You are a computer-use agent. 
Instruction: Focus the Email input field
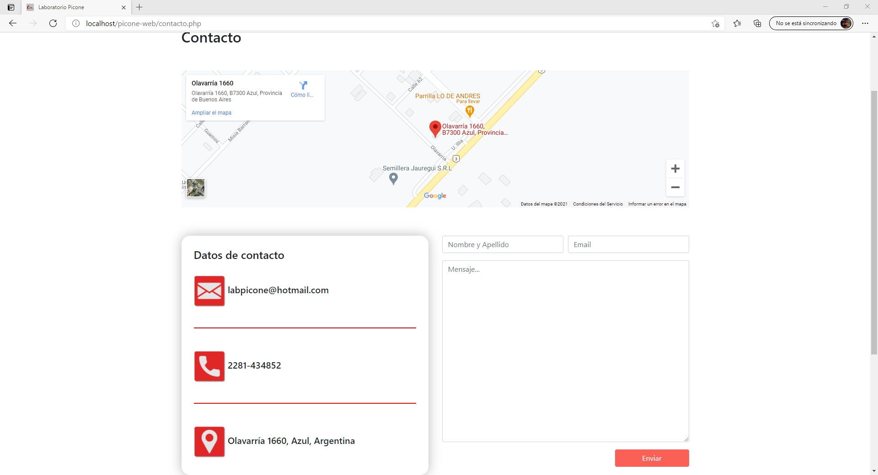pyautogui.click(x=628, y=245)
